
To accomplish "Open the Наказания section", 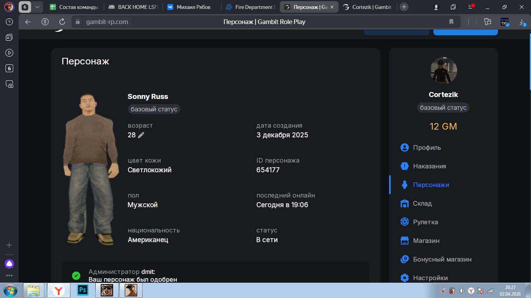I will tap(423, 166).
